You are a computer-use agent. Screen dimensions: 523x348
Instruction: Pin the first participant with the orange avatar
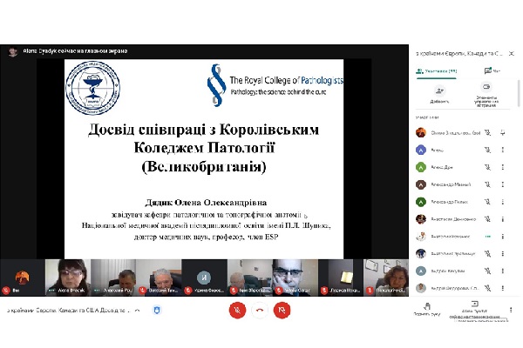pyautogui.click(x=503, y=133)
